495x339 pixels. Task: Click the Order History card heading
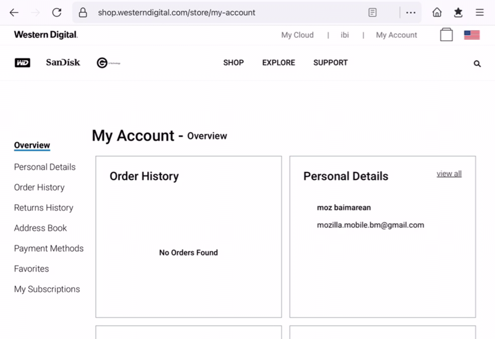[x=144, y=176]
